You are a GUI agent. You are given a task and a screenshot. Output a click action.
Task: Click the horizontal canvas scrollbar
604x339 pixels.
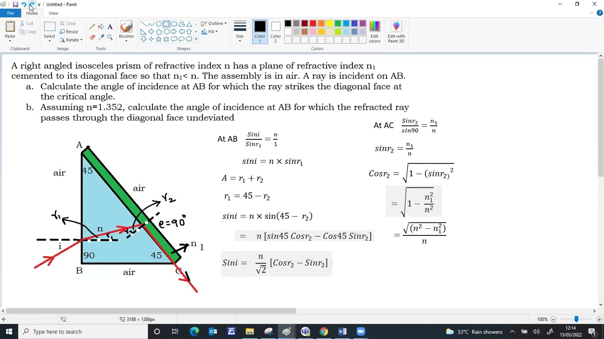[x=151, y=311]
